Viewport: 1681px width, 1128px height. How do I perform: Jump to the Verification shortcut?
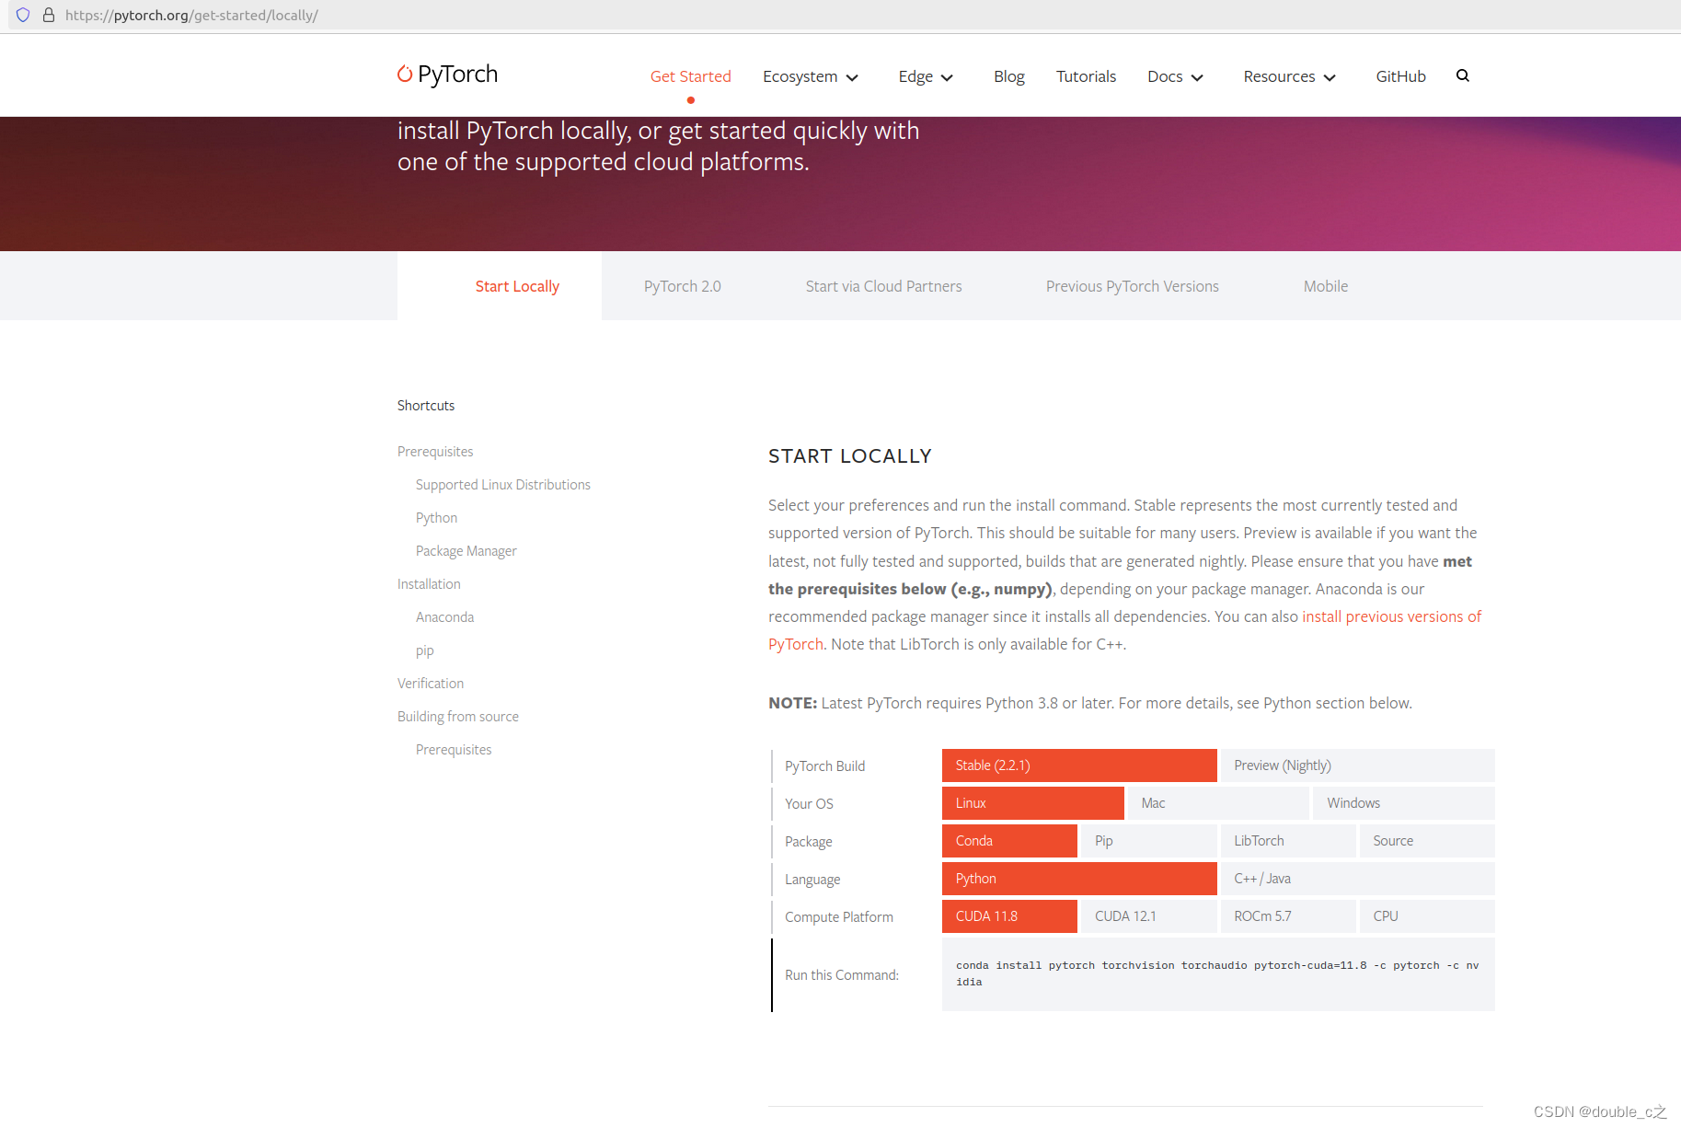click(x=431, y=684)
